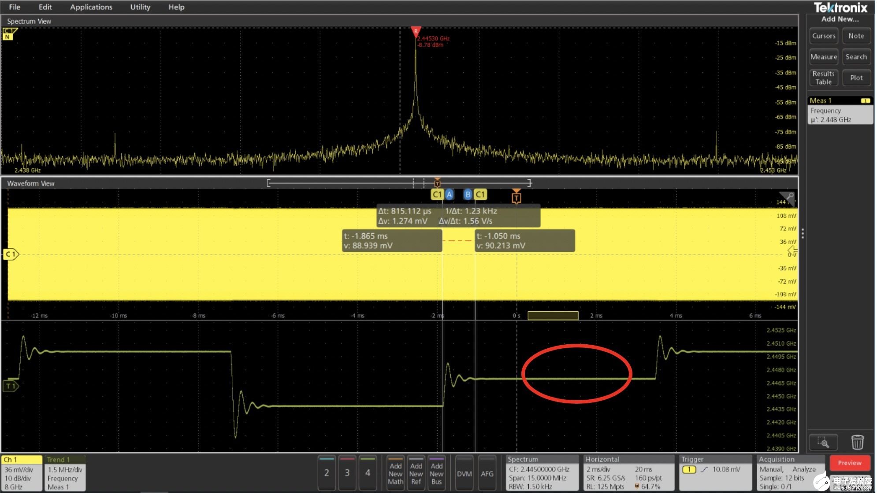Turn on channel 3
Screen dimensions: 877x494
347,473
